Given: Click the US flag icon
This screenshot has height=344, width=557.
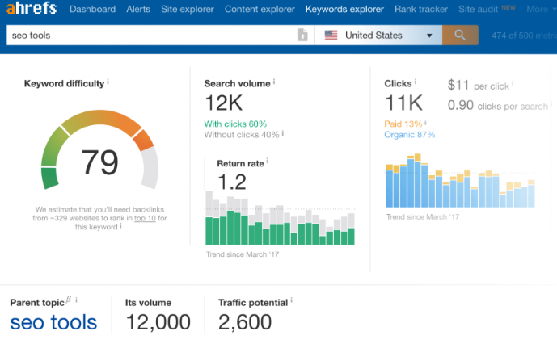Looking at the screenshot, I should tap(331, 36).
